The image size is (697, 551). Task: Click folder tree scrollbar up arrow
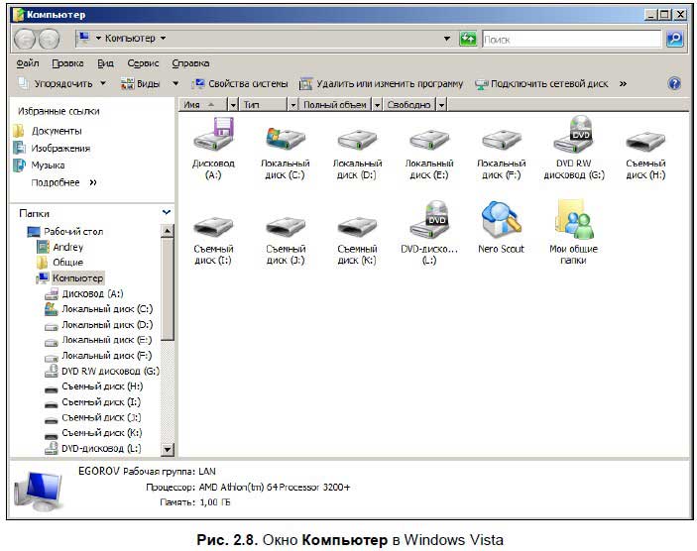coord(168,231)
